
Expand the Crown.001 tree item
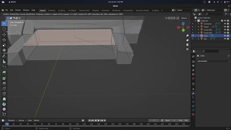pyautogui.click(x=199, y=30)
